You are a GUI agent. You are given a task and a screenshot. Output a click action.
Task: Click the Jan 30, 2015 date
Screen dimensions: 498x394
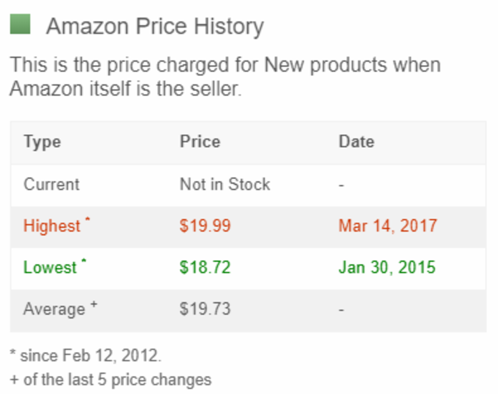(387, 267)
